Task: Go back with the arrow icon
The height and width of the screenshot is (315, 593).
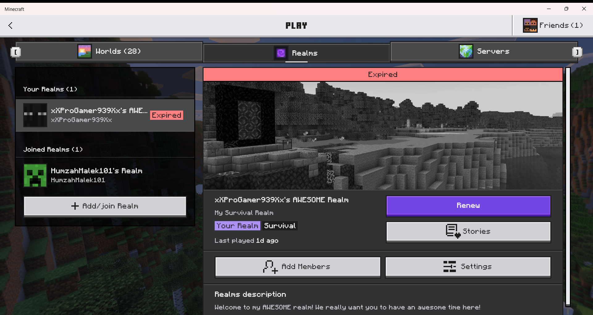Action: [11, 25]
